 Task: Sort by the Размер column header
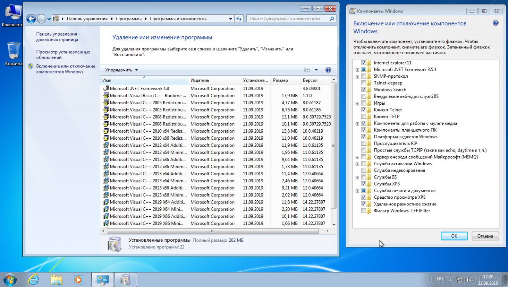point(285,80)
